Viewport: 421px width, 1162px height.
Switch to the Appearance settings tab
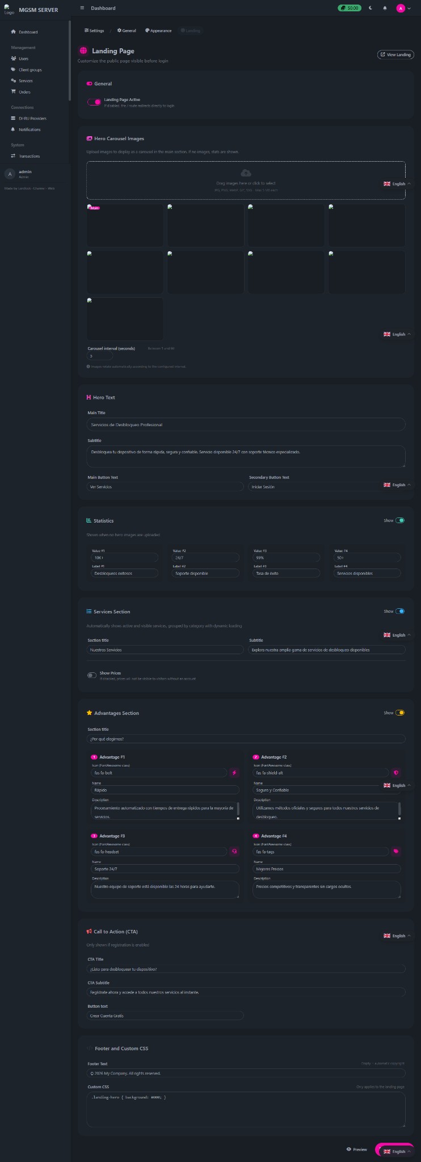tap(158, 31)
